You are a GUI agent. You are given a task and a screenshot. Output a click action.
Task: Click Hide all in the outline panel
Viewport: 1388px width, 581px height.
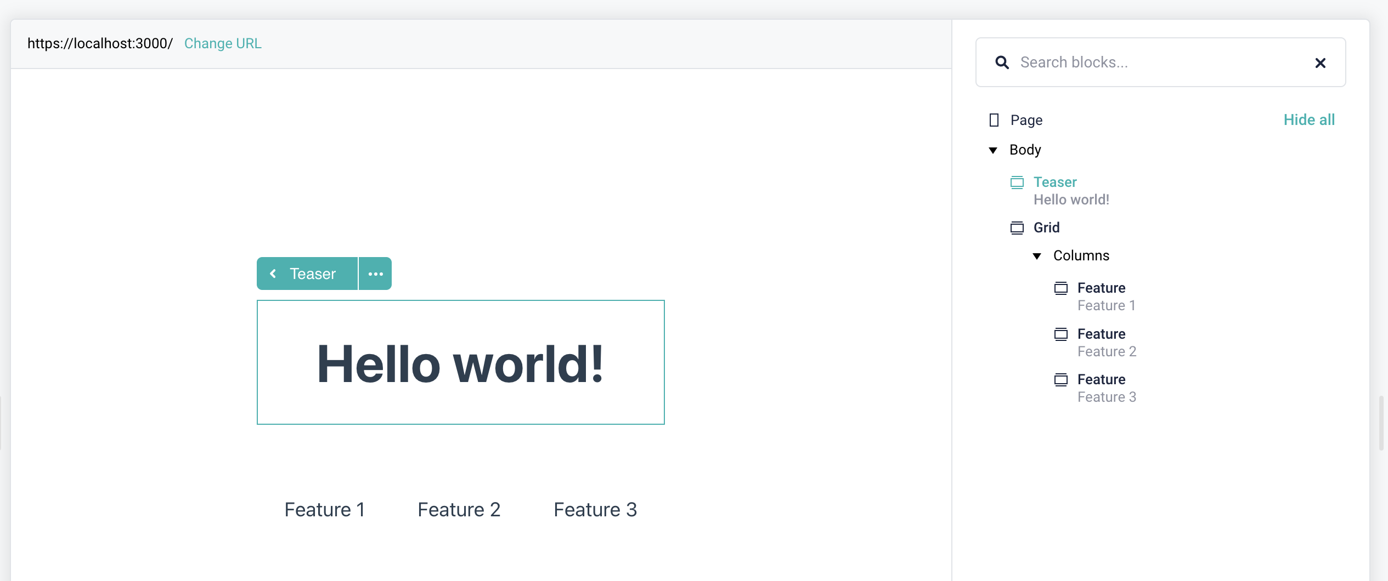click(x=1308, y=119)
